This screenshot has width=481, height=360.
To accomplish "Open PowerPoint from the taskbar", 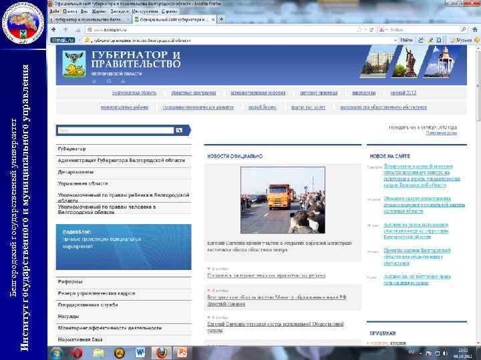I will [182, 353].
